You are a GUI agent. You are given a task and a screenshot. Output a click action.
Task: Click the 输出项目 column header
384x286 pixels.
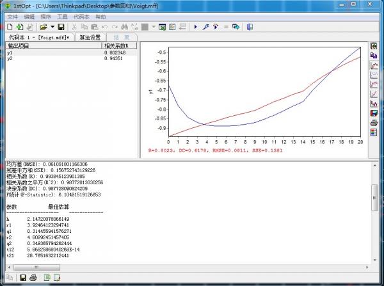coord(54,46)
